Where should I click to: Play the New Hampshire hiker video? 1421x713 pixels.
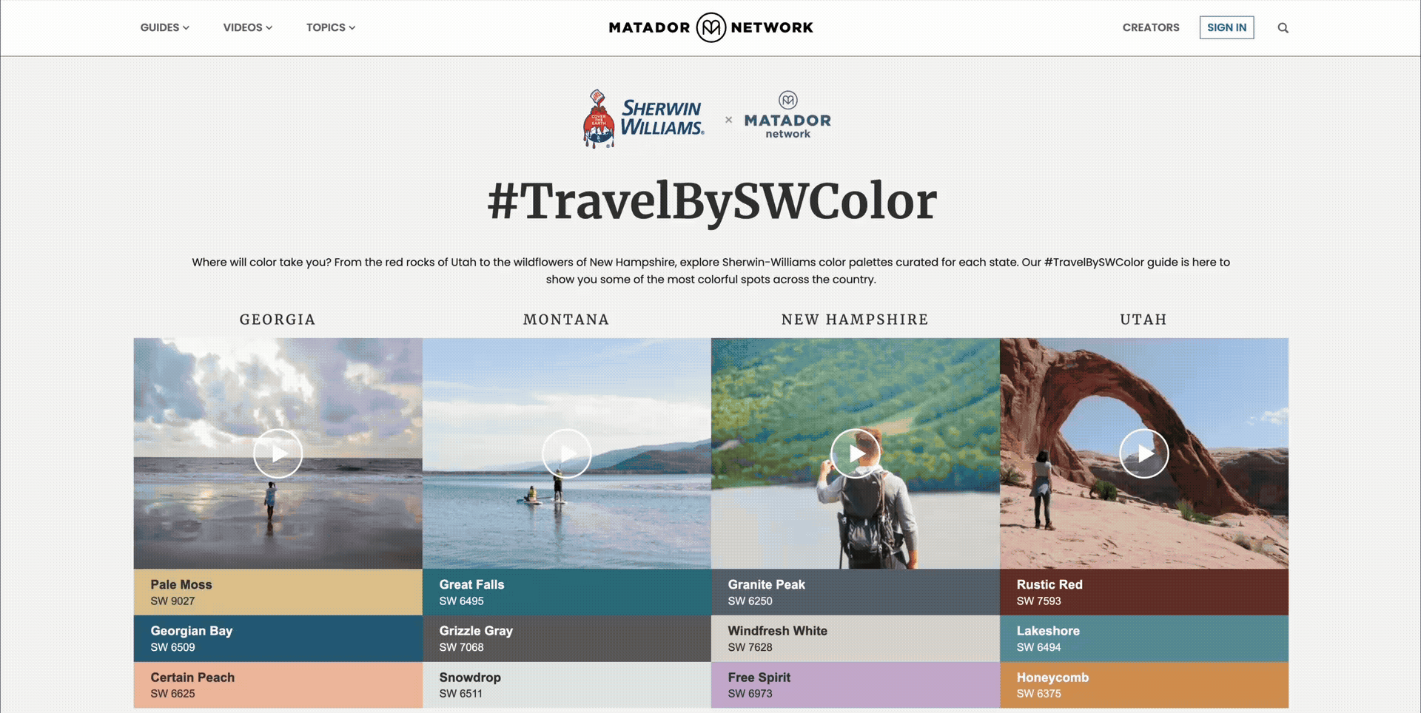855,453
